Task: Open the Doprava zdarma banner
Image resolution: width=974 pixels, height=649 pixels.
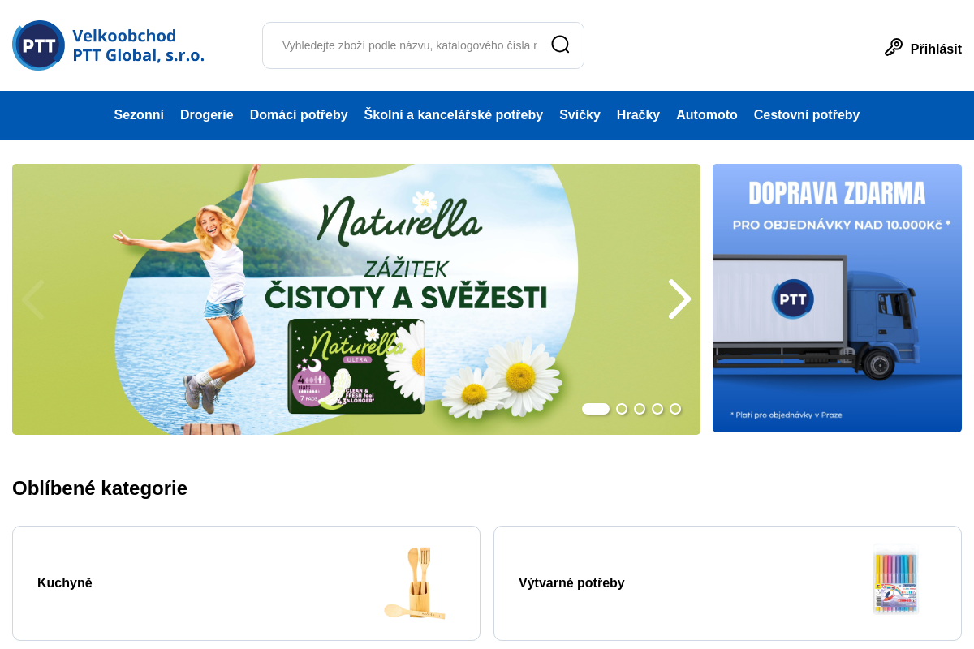Action: pos(837,298)
